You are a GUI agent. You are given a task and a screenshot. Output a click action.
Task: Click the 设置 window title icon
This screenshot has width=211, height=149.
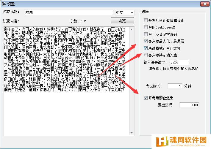4,4
